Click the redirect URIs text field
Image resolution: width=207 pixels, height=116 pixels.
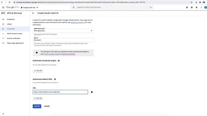(x=60, y=92)
